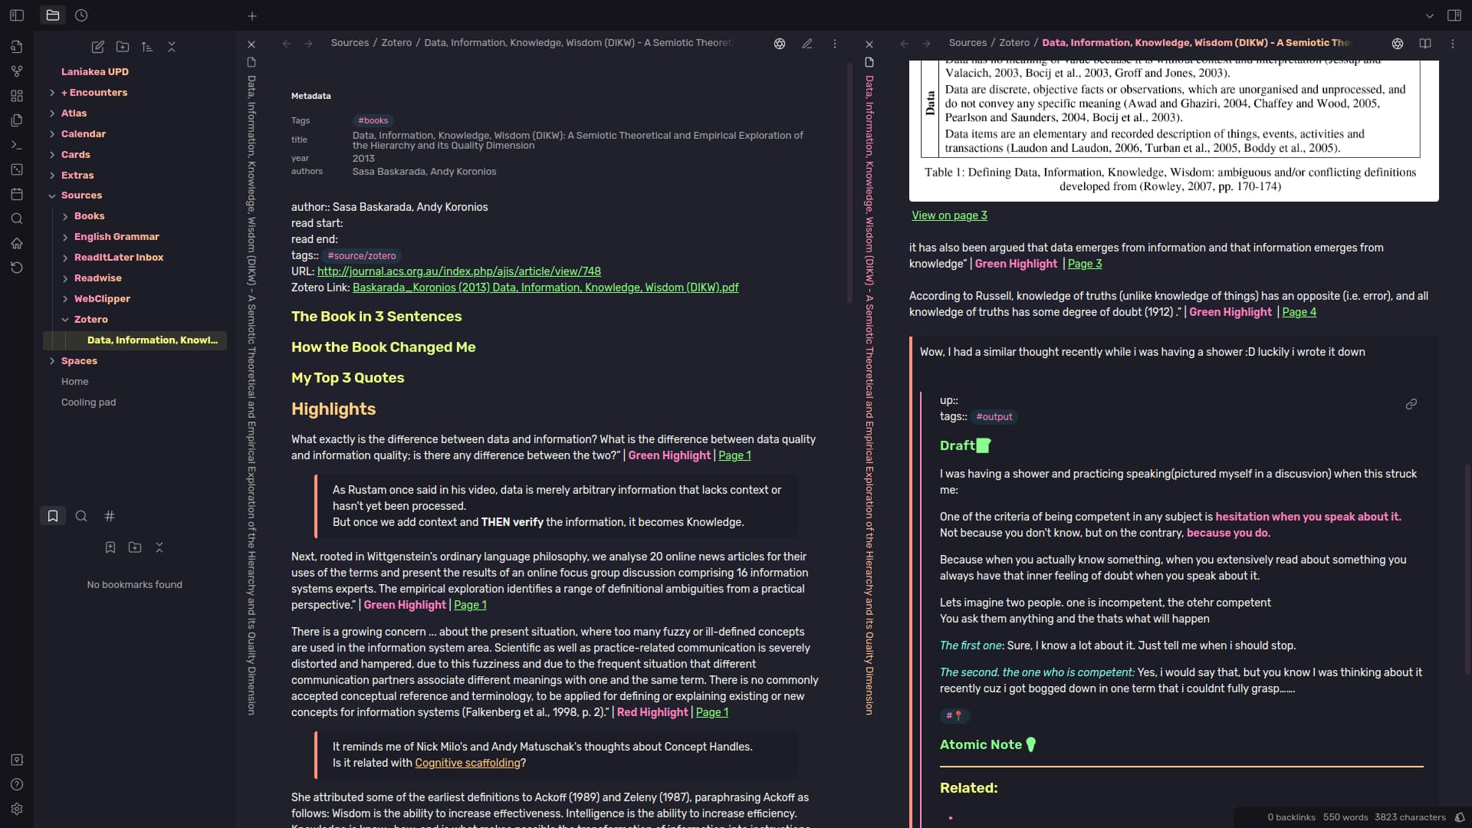Open the recent files clock tab
This screenshot has width=1472, height=828.
(x=81, y=15)
